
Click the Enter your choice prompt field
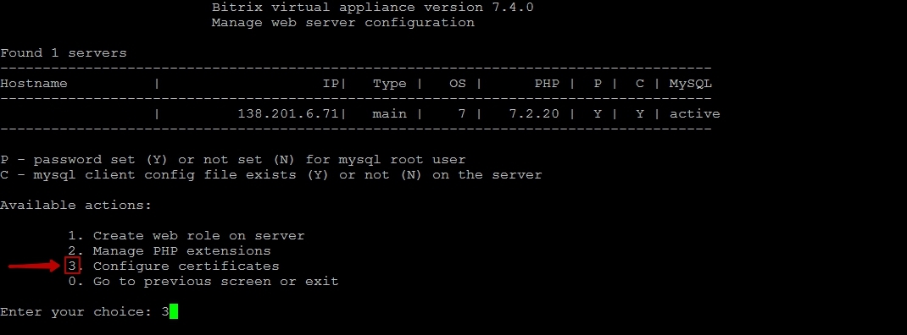[85, 312]
